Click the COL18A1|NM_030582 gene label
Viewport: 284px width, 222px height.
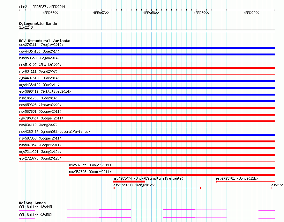coord(35,215)
